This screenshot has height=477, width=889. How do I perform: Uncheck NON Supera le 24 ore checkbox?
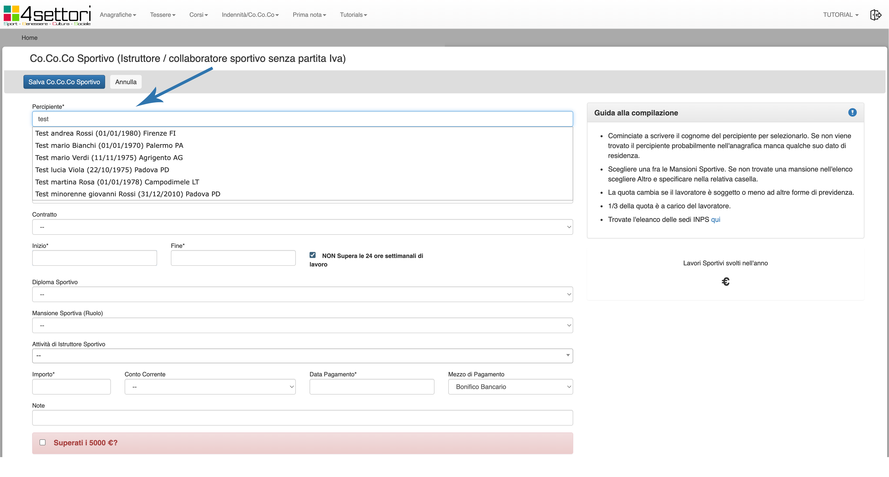coord(313,255)
